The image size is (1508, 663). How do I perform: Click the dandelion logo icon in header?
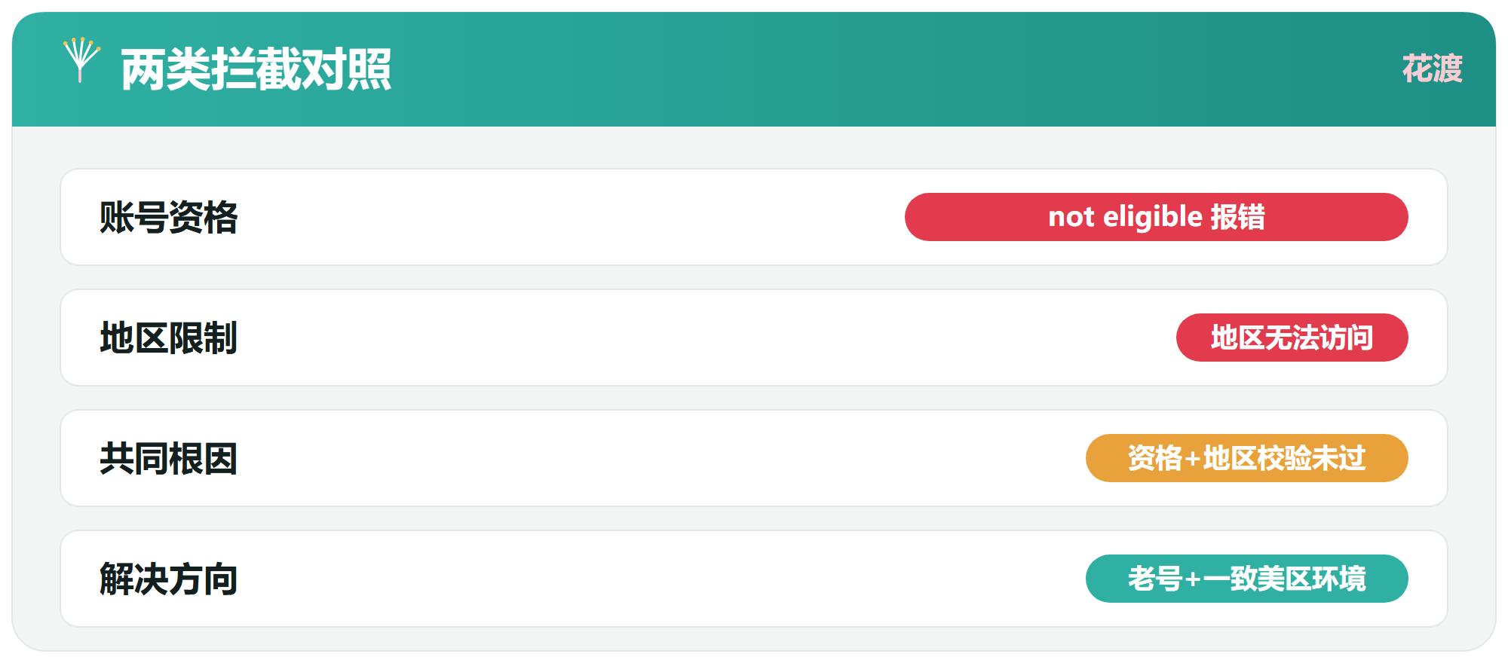[x=81, y=60]
